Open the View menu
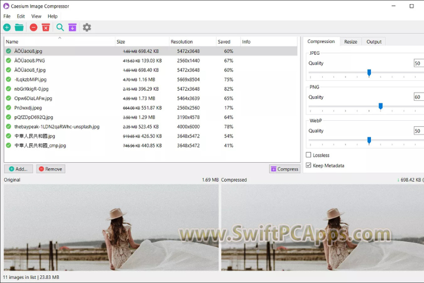 click(x=37, y=17)
